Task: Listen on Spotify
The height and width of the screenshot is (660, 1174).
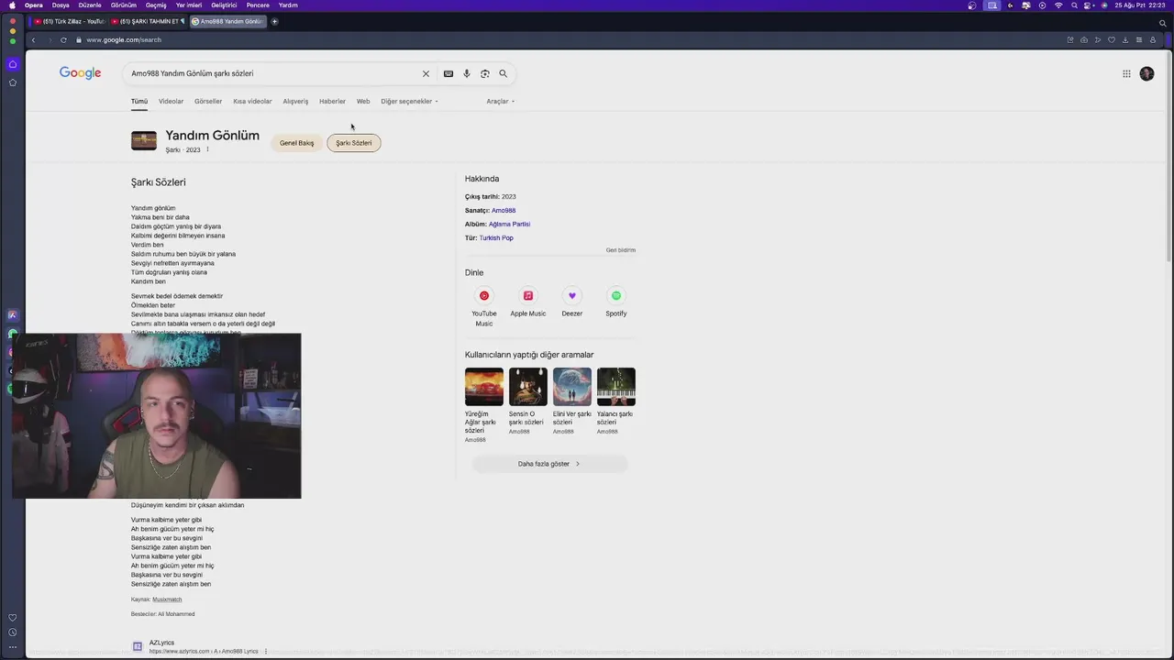Action: click(x=616, y=303)
